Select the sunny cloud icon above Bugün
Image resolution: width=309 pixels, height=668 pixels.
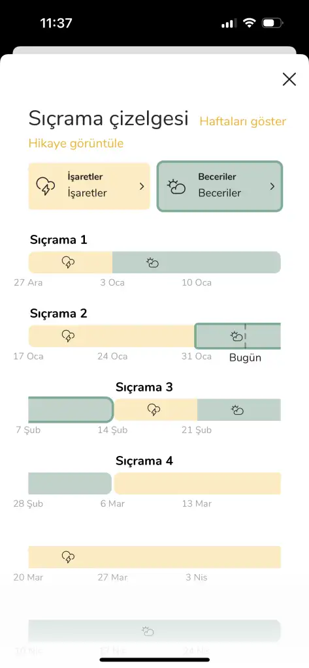click(x=236, y=336)
